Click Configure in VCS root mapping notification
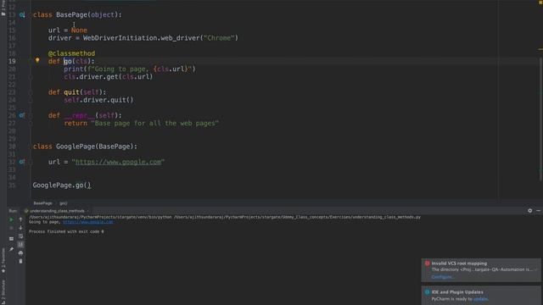The height and width of the screenshot is (305, 543). pyautogui.click(x=442, y=277)
